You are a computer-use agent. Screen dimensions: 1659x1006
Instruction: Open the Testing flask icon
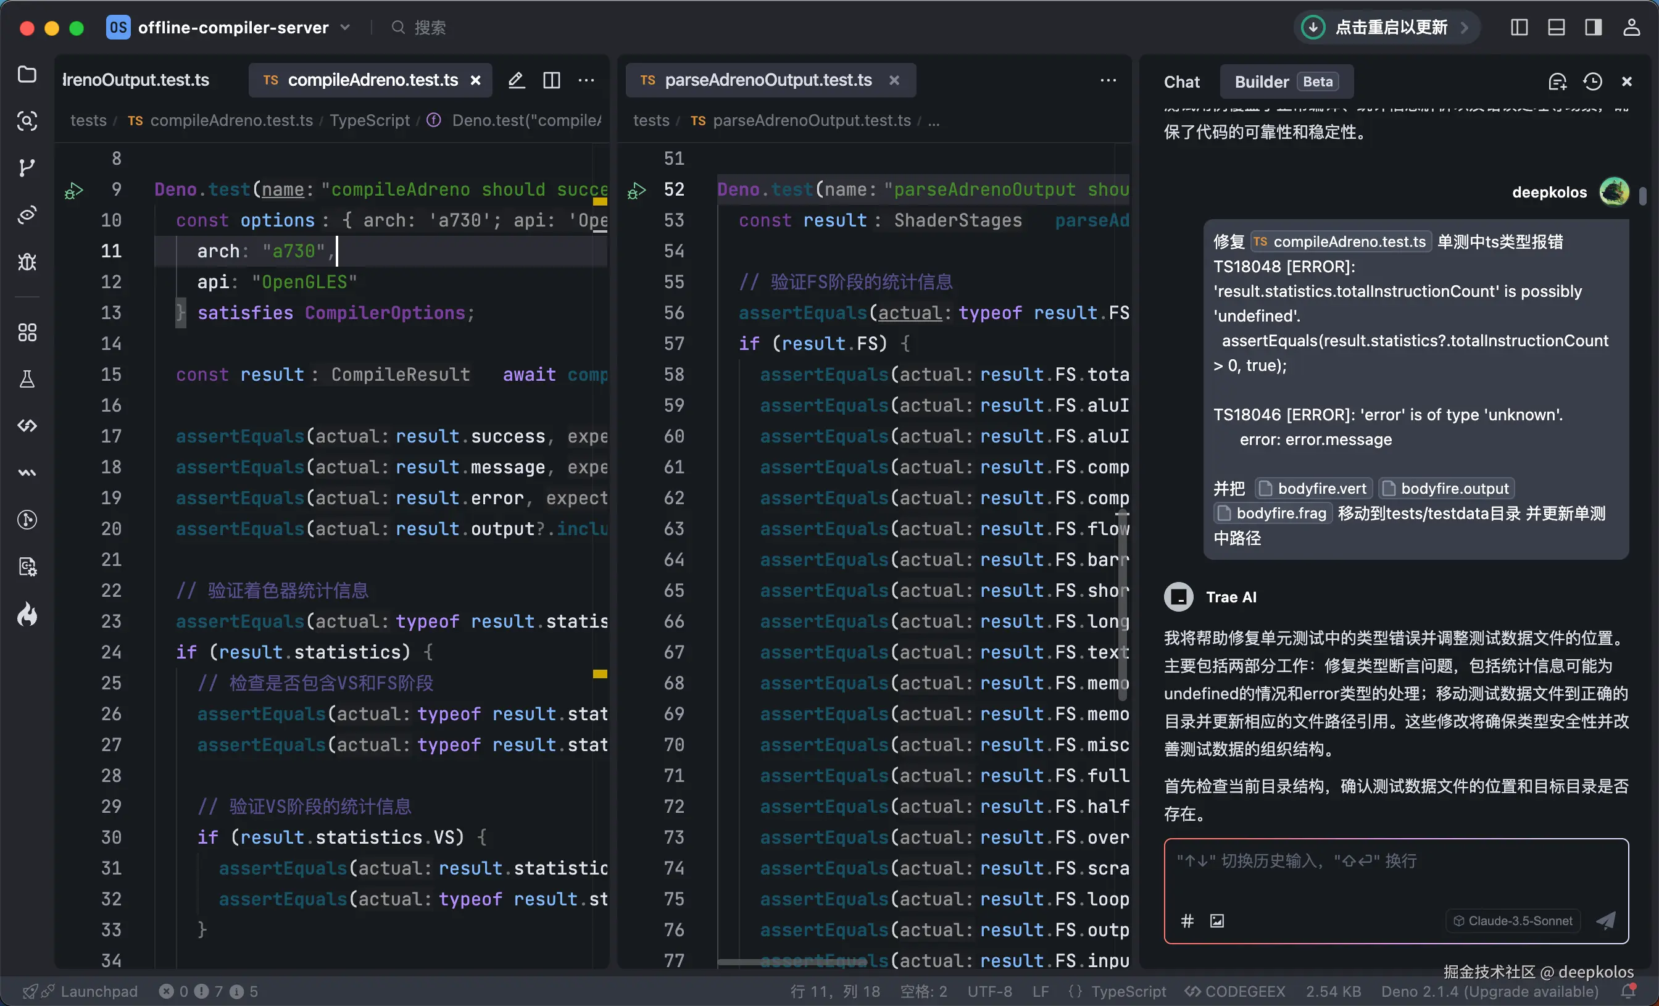pos(27,379)
